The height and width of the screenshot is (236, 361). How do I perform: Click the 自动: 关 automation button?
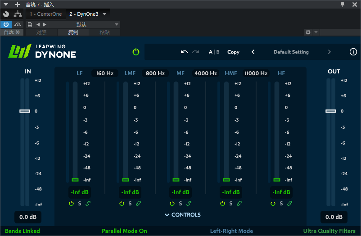coord(12,32)
